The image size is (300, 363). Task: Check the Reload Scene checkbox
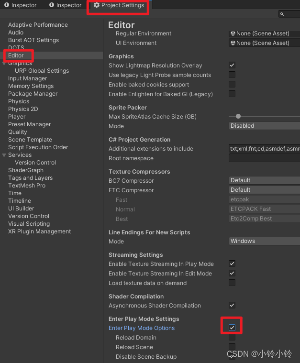coord(232,347)
